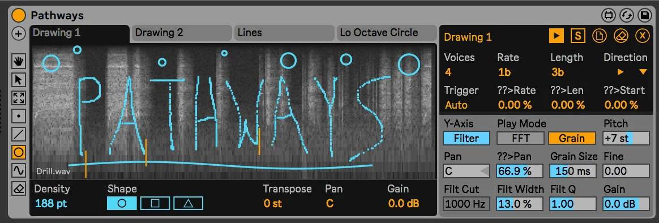The height and width of the screenshot is (223, 659).
Task: Open the Lo Octave Circle tab
Action: 387,33
